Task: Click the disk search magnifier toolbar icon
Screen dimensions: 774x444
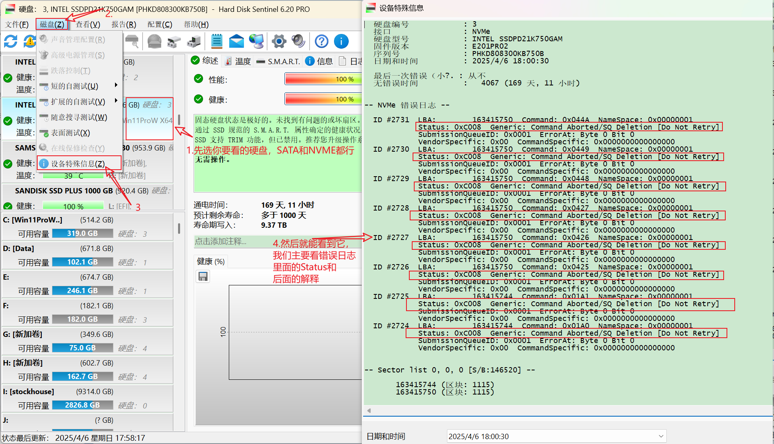Action: 132,41
